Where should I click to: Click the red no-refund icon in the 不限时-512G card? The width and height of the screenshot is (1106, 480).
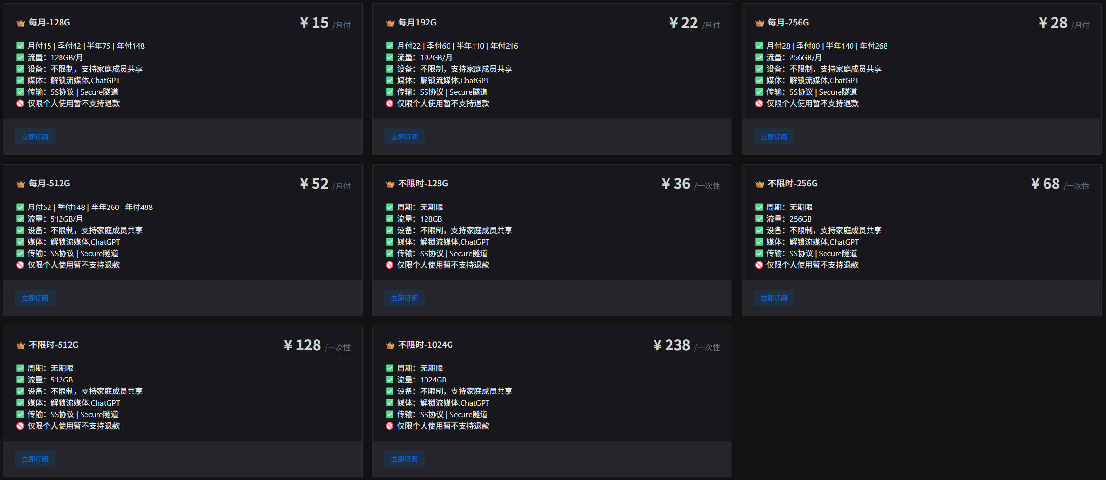pos(20,426)
